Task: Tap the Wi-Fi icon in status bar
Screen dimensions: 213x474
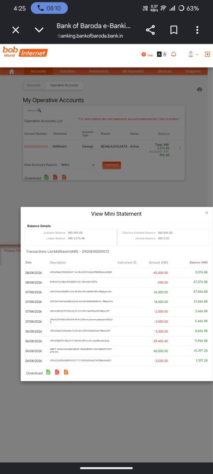Action: point(163,8)
